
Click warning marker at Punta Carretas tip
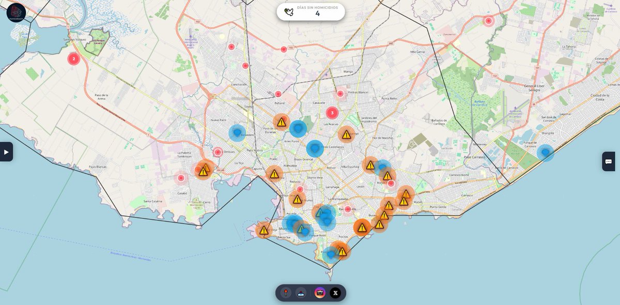pos(342,251)
